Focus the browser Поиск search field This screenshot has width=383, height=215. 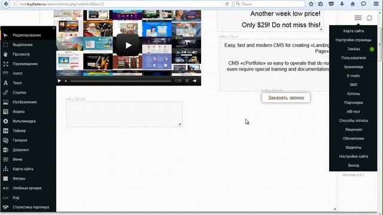269,4
